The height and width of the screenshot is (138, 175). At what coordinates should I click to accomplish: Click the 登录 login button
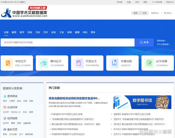pos(136,13)
